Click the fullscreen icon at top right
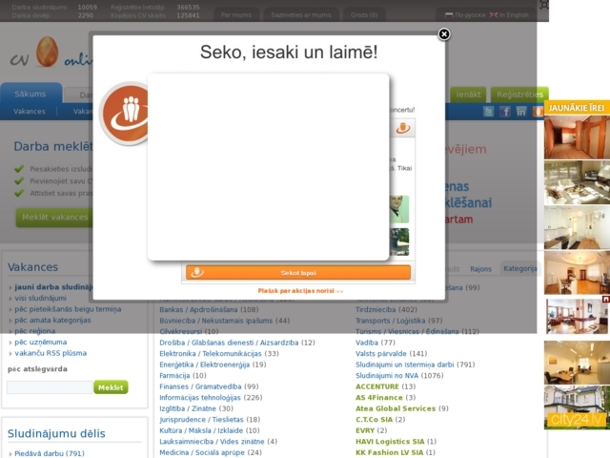The image size is (610, 458). (x=544, y=5)
